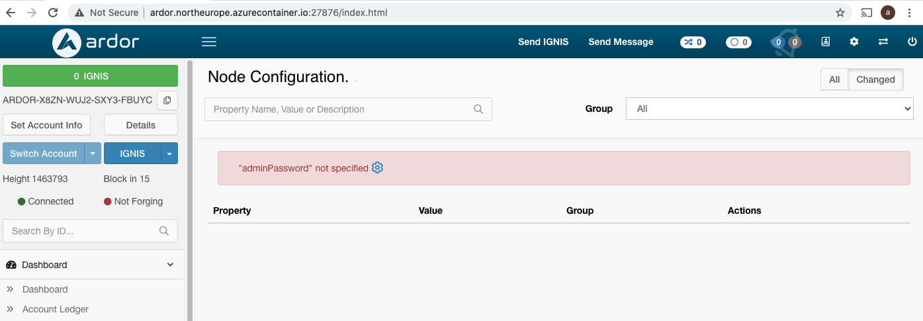Click the Ardor logo
Screen dimensions: 923x321
pos(95,42)
